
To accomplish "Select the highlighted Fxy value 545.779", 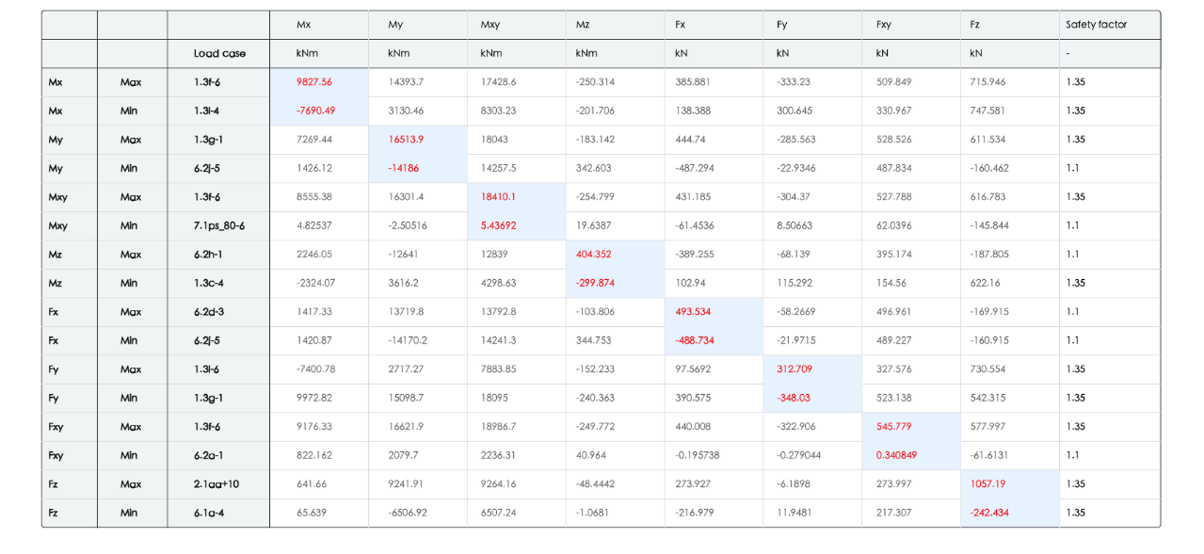I will tap(893, 427).
